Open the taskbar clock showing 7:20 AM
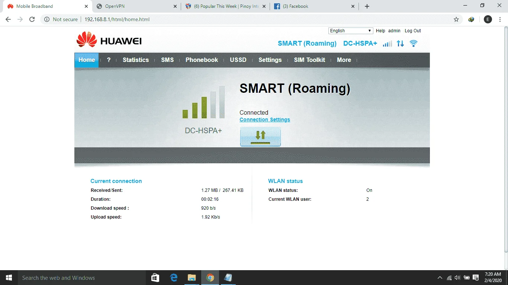Screen dimensions: 508x285 492,278
